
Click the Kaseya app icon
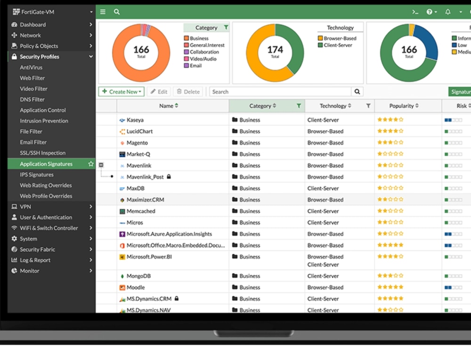[x=122, y=120]
